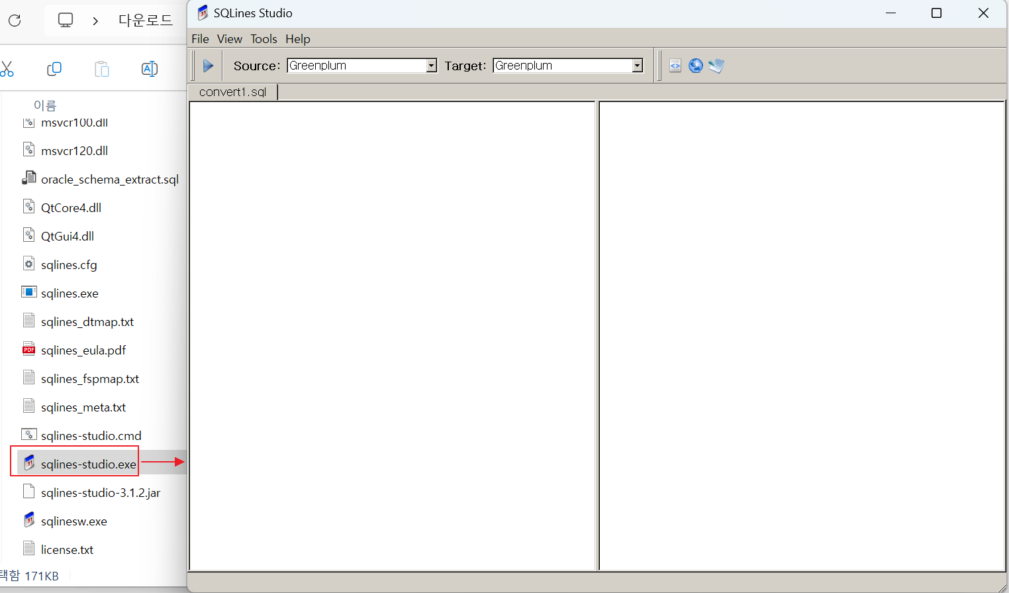Expand the address bar chevron before 다운로드
This screenshot has height=593, width=1009.
click(95, 21)
